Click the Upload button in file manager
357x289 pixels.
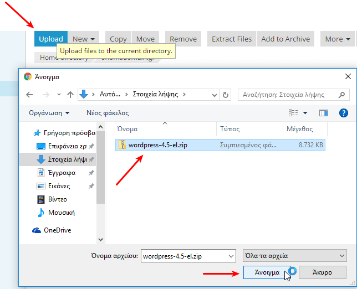pos(51,39)
